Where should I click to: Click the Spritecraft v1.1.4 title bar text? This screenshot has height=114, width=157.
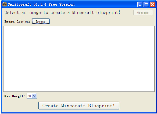pyautogui.click(x=27, y=5)
